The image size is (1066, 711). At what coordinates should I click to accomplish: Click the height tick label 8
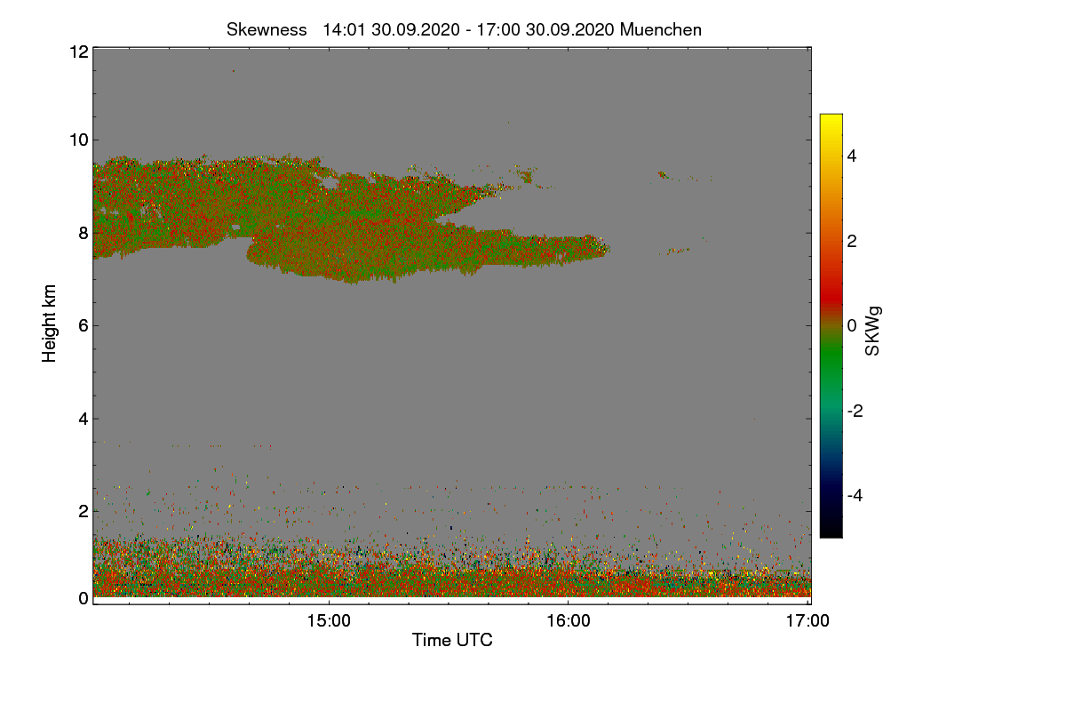coord(84,233)
